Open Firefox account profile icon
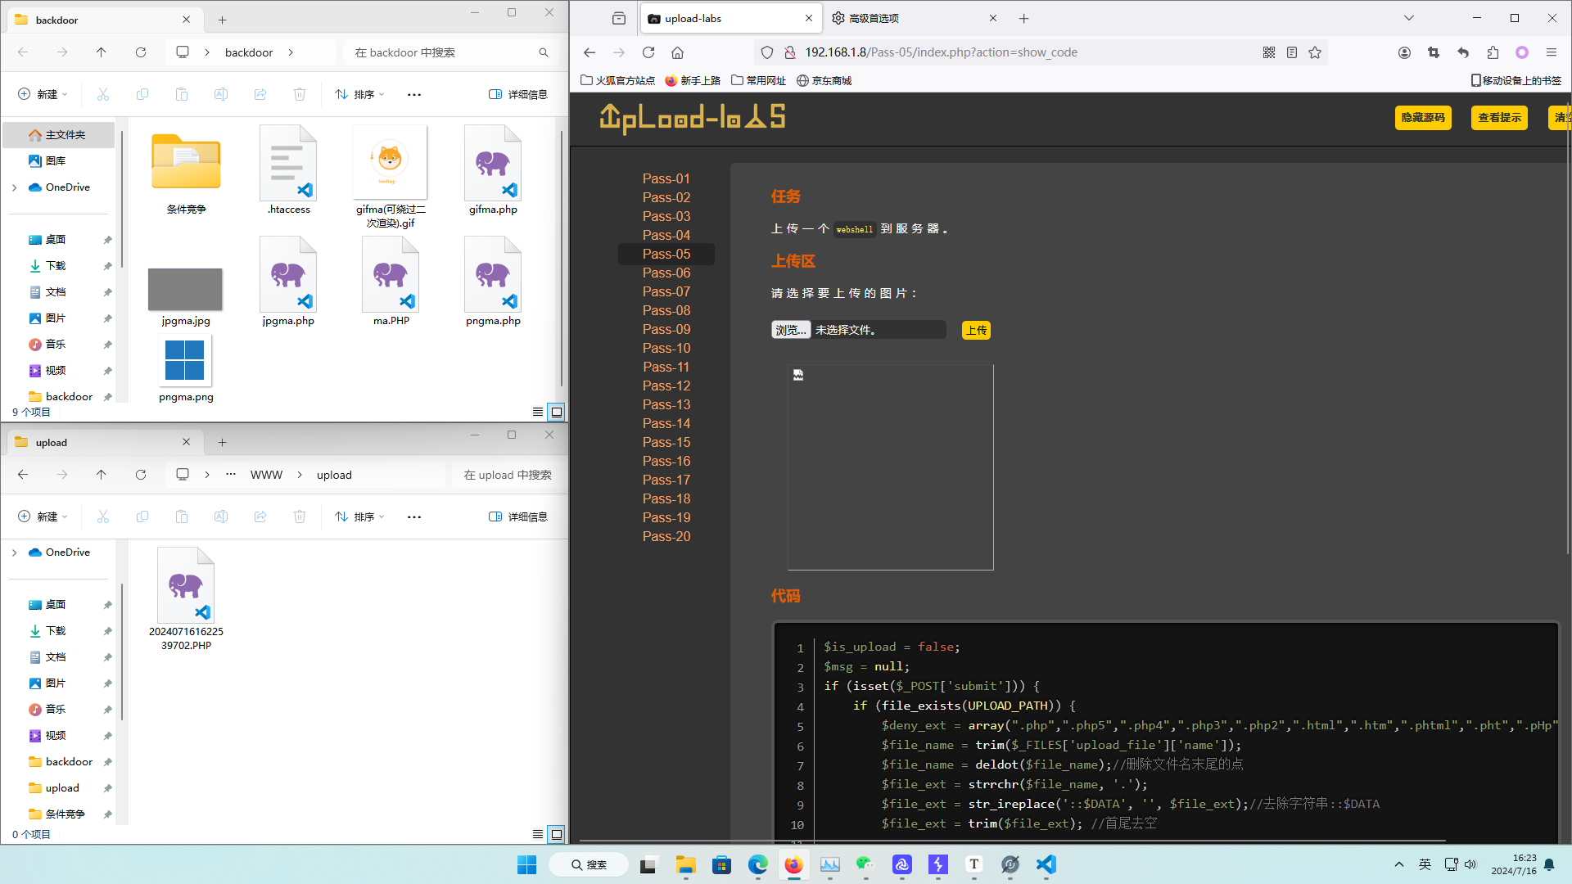Screen dimensions: 1572x884 point(1404,52)
